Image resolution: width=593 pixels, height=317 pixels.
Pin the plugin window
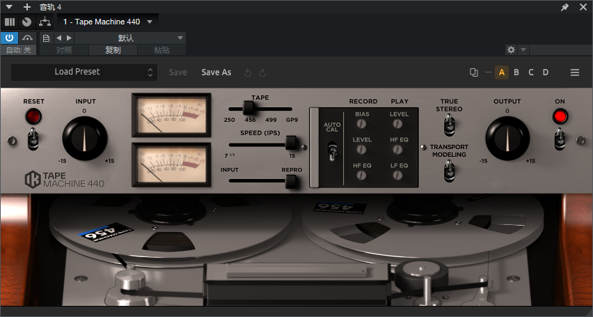(x=564, y=7)
